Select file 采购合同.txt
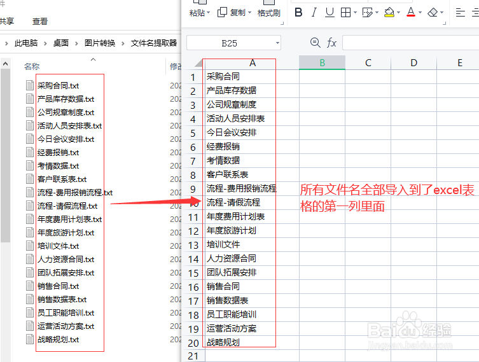This screenshot has height=362, width=479. 58,86
